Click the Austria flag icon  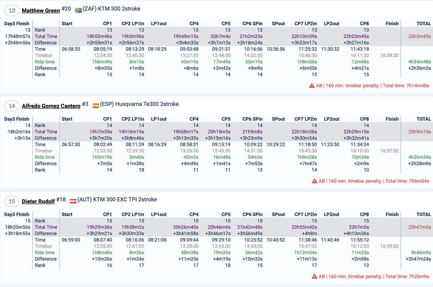tap(73, 201)
